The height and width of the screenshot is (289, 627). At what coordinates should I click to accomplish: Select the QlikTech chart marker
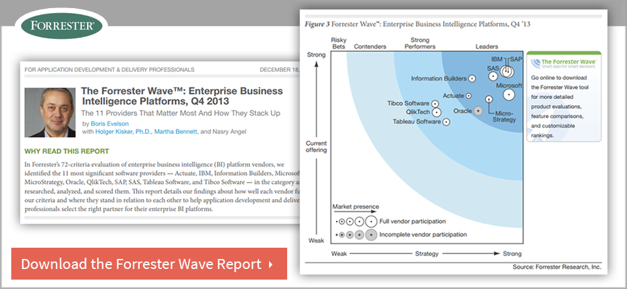[x=436, y=112]
